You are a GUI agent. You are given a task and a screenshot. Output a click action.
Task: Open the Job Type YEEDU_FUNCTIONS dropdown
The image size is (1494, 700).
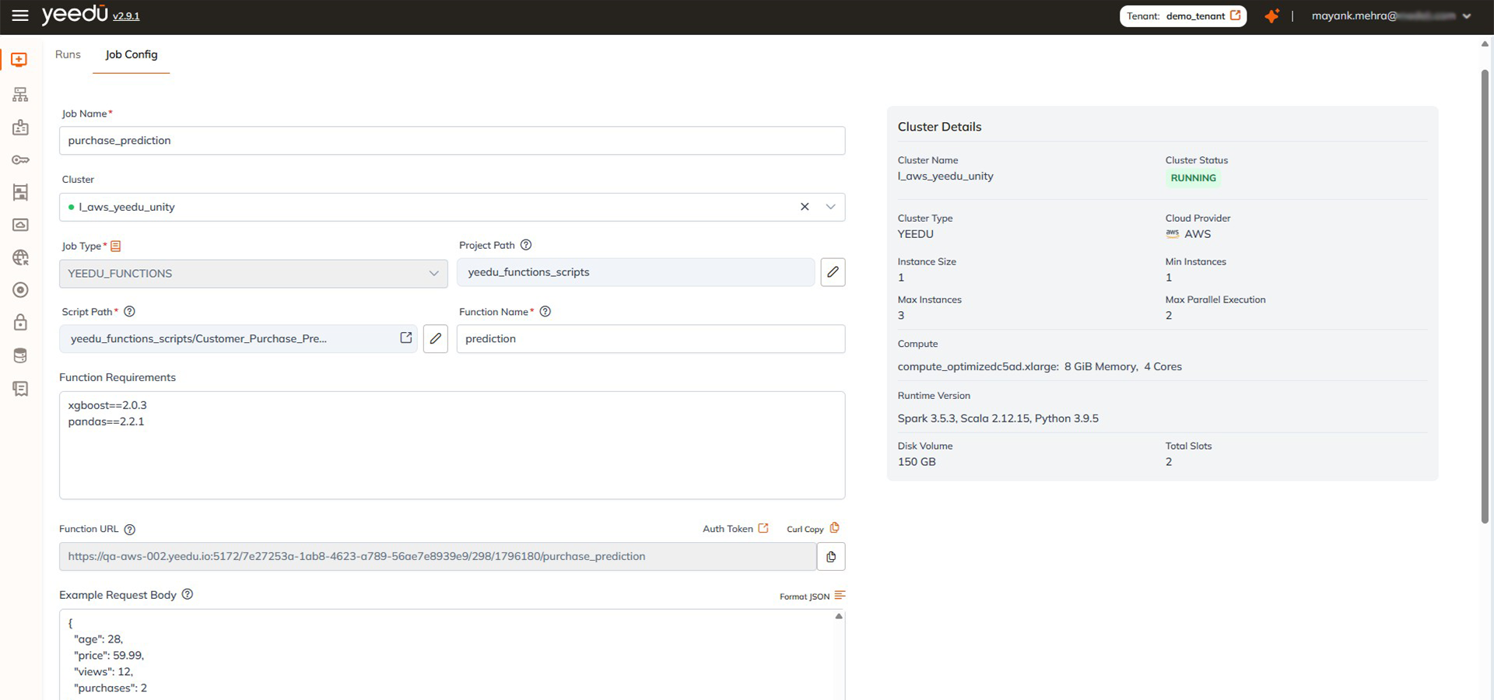click(x=254, y=274)
